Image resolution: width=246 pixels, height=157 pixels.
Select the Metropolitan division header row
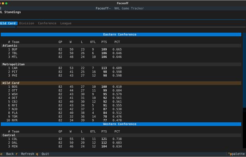pyautogui.click(x=121, y=65)
